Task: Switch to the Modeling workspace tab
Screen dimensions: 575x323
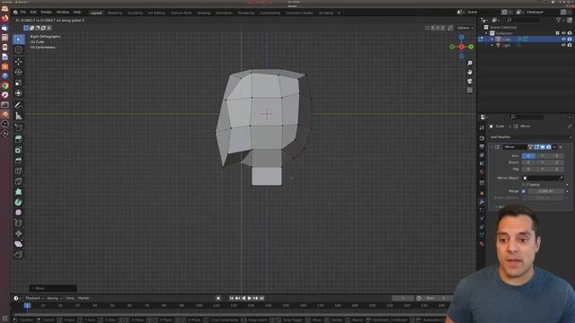Action: [x=115, y=13]
